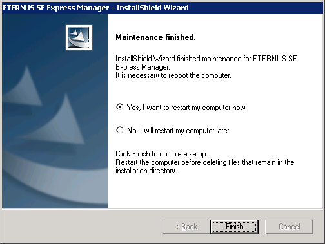Click Finish to complete setup
Image resolution: width=325 pixels, height=244 pixels.
coord(234,227)
